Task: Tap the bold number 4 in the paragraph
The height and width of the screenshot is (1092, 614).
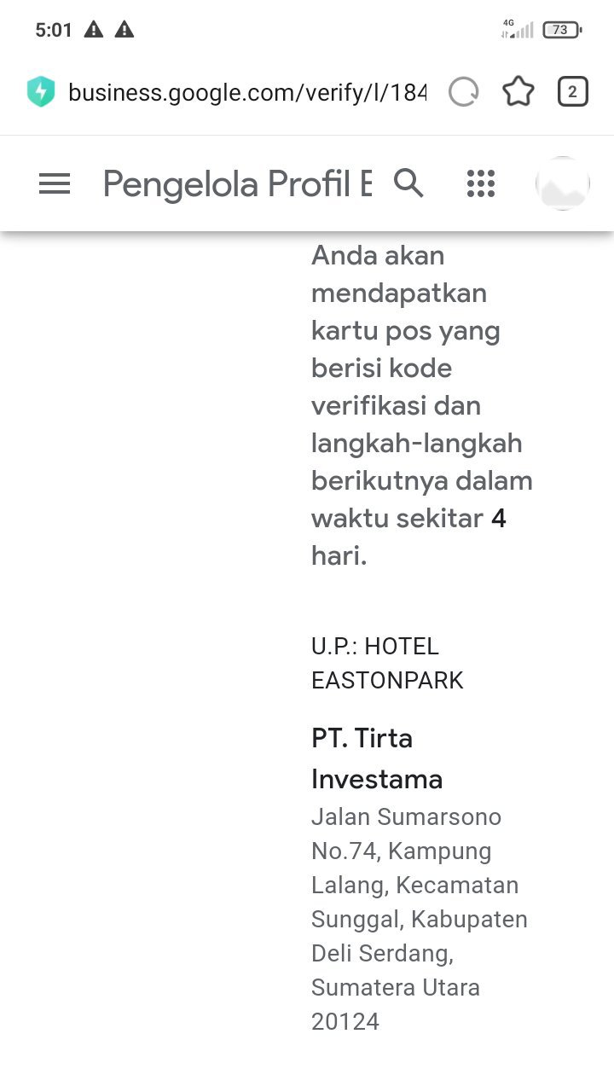Action: [x=498, y=518]
